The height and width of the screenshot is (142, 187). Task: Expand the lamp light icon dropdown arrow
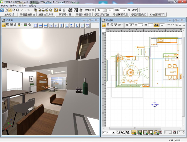(22, 25)
